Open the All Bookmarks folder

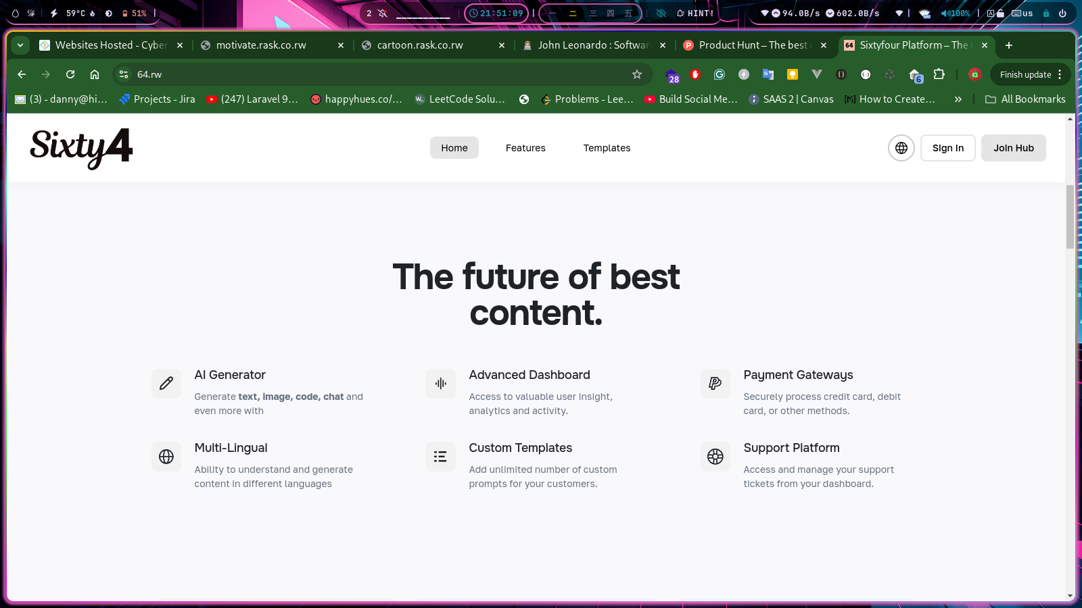[1025, 99]
